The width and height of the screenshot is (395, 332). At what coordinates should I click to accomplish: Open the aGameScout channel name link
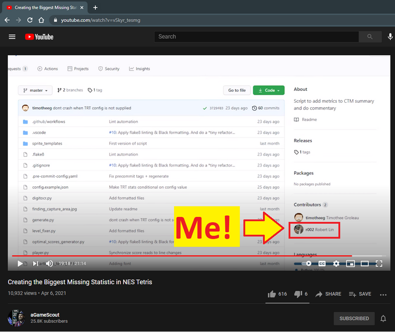pos(45,315)
